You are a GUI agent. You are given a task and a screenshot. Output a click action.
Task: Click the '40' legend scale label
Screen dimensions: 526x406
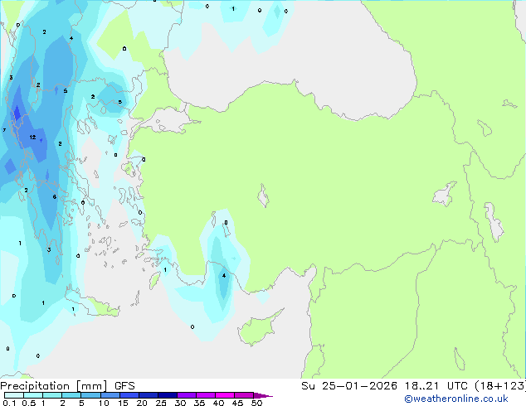pos(218,403)
